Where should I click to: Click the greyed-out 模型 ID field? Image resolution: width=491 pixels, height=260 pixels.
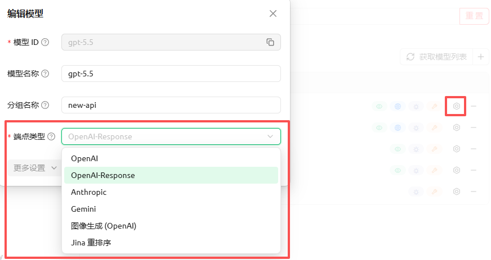pyautogui.click(x=171, y=42)
